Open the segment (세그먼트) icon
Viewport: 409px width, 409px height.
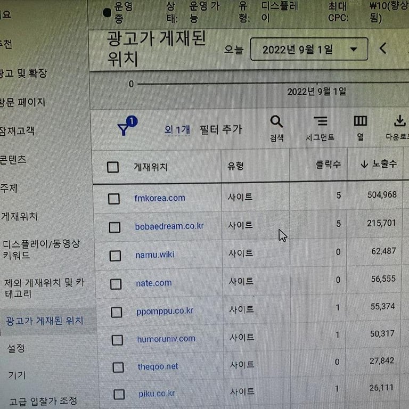[x=321, y=121]
